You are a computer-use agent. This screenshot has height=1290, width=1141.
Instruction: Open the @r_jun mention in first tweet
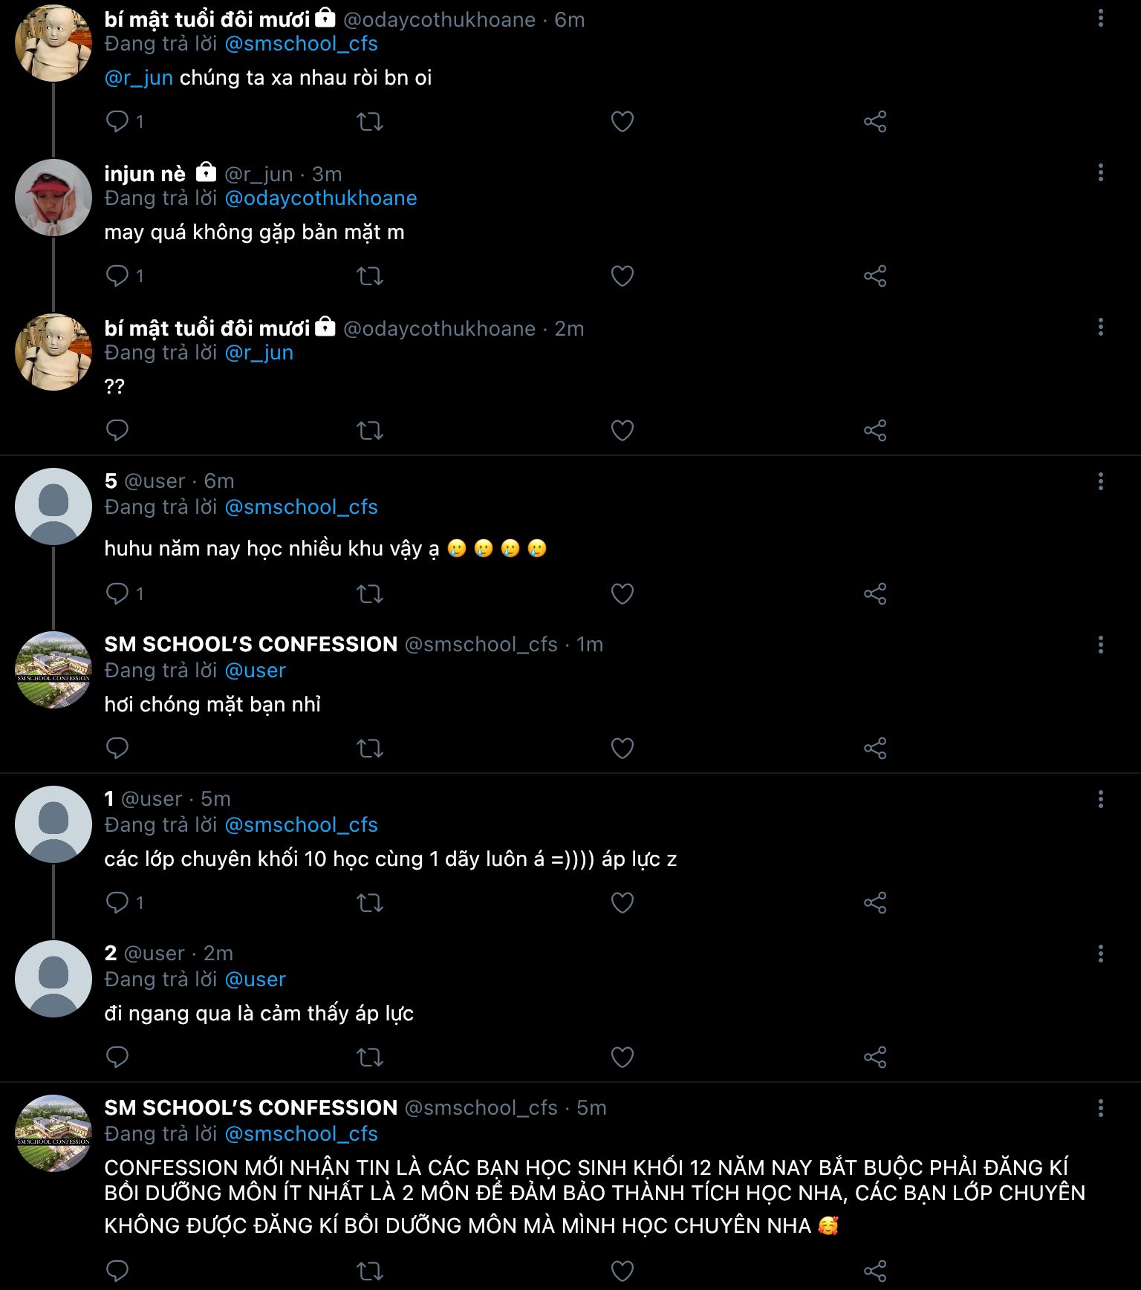click(x=139, y=78)
